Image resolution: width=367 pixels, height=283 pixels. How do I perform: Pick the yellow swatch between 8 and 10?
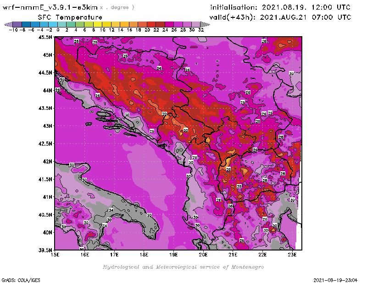98,24
